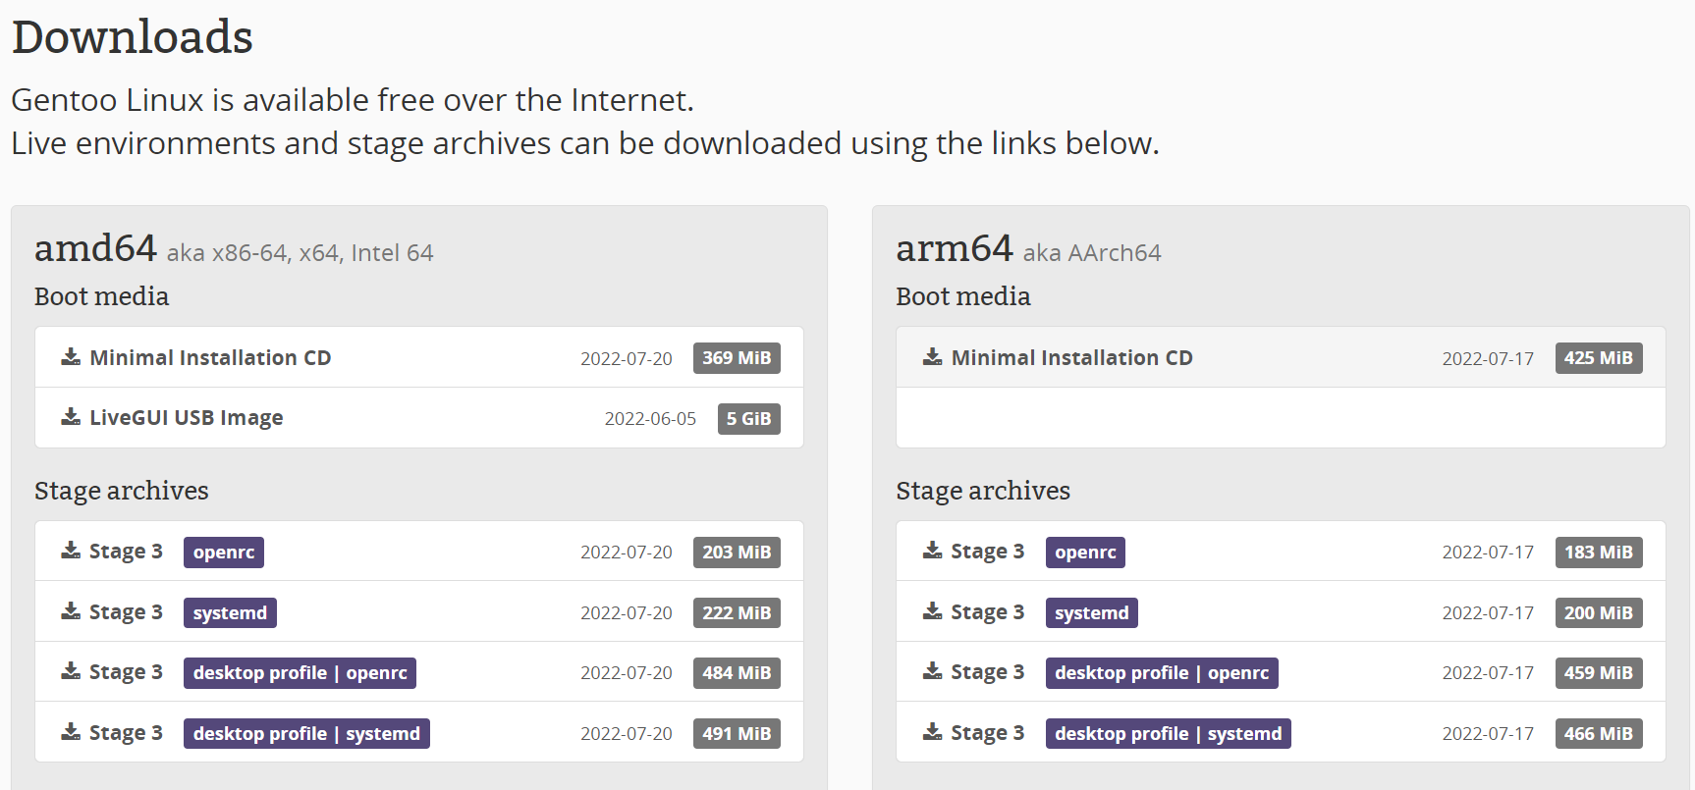Click the download icon for arm64 desktop profile openrc stage

coord(931,672)
